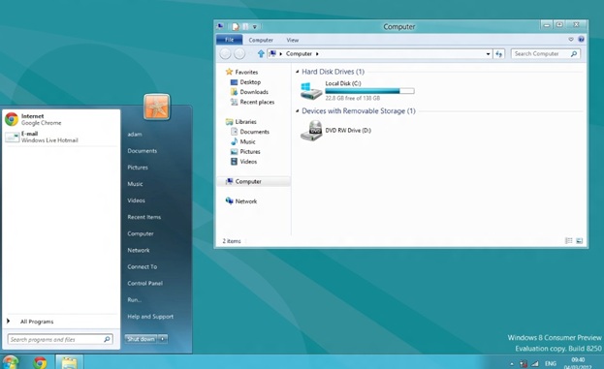This screenshot has width=604, height=369.
Task: Expand the Shut down options arrow
Action: tap(163, 339)
